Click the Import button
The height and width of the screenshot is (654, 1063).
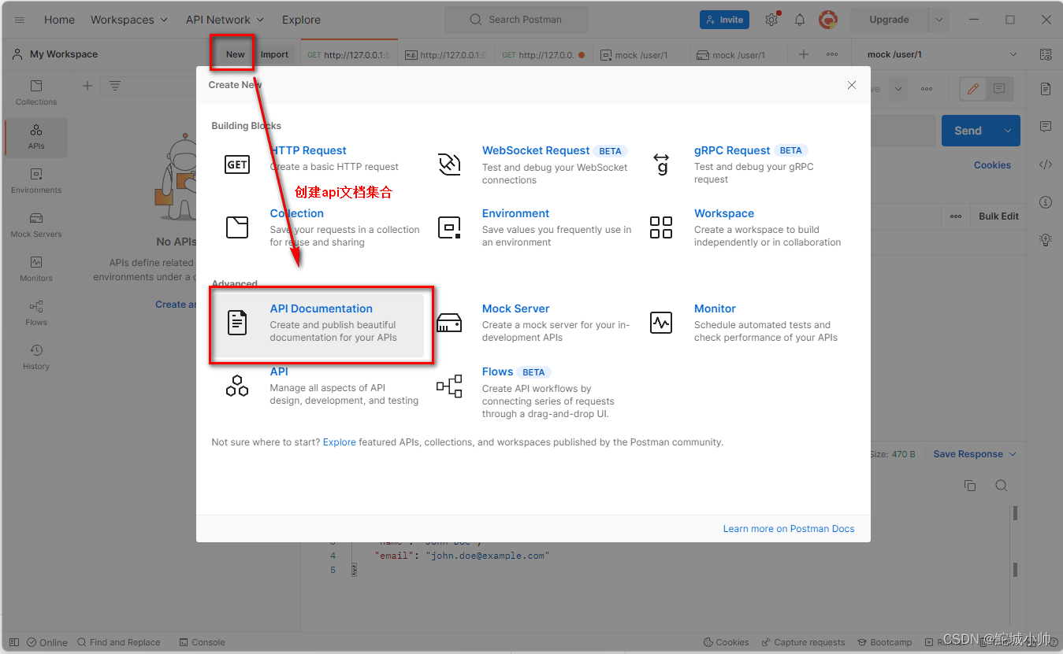pos(274,54)
